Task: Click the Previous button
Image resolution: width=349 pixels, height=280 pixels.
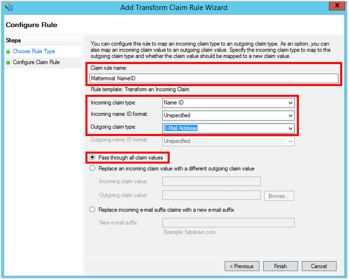Action: tap(242, 266)
